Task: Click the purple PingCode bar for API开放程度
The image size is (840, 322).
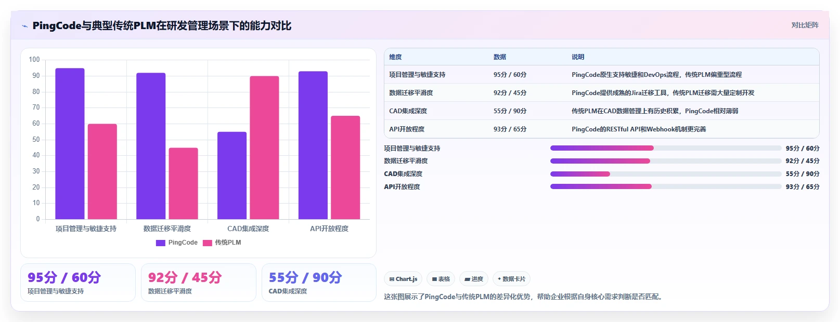Action: 313,145
